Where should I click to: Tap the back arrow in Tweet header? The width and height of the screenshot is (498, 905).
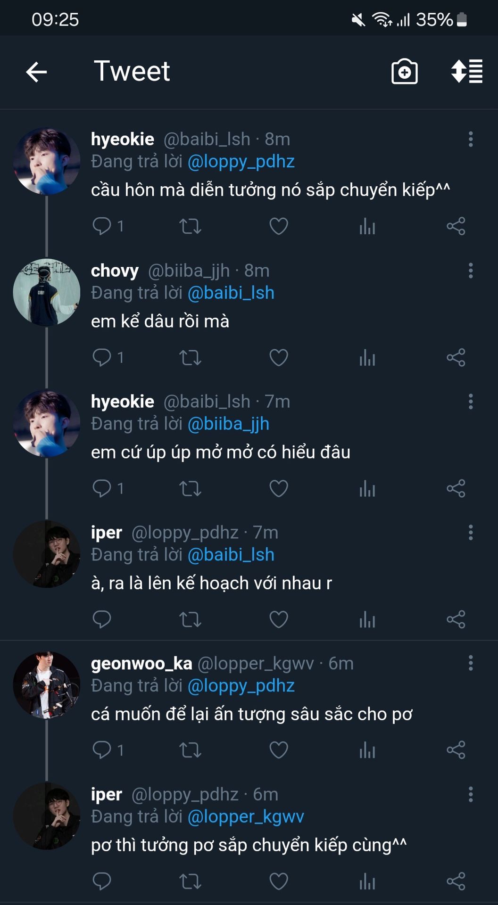pyautogui.click(x=36, y=72)
